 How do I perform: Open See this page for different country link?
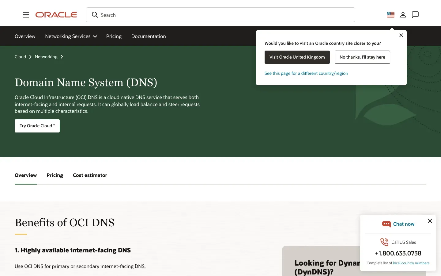(x=306, y=73)
